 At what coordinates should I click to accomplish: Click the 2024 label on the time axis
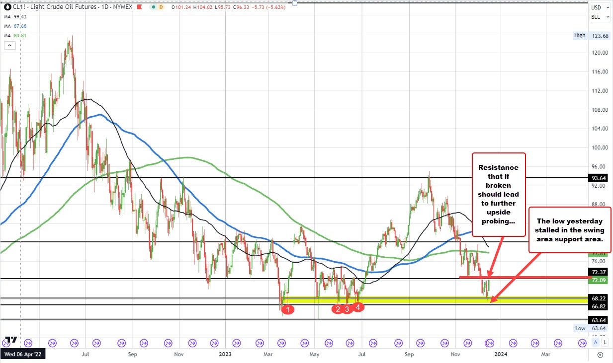pyautogui.click(x=501, y=355)
